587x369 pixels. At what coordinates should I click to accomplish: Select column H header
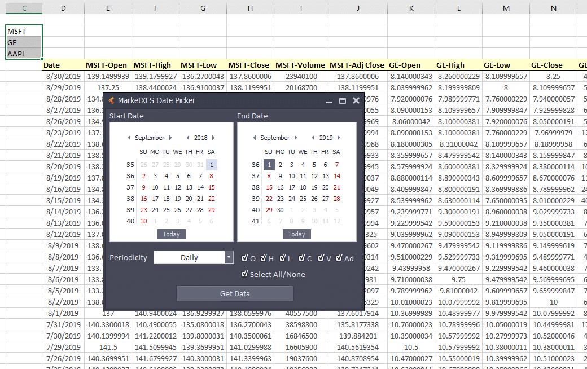250,8
